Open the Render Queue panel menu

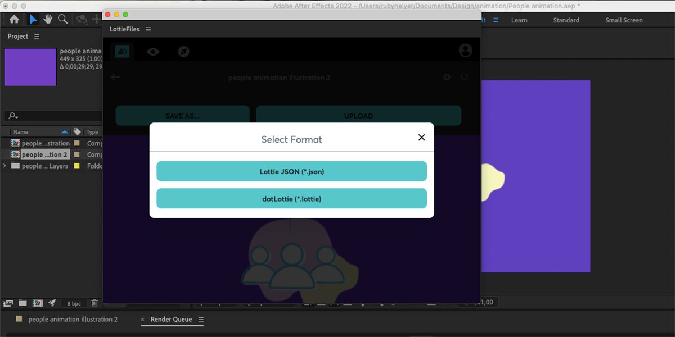point(201,320)
